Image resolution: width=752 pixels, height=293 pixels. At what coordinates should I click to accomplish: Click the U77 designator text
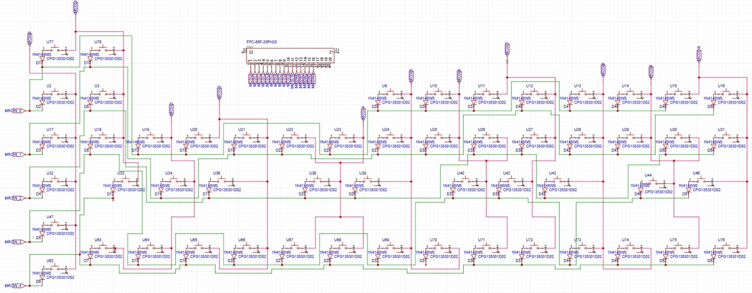click(x=50, y=42)
